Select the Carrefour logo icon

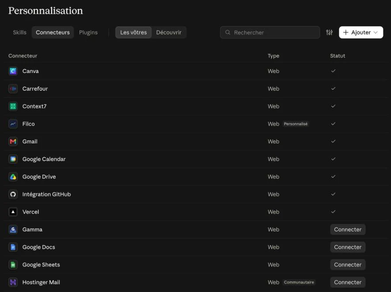(13, 88)
